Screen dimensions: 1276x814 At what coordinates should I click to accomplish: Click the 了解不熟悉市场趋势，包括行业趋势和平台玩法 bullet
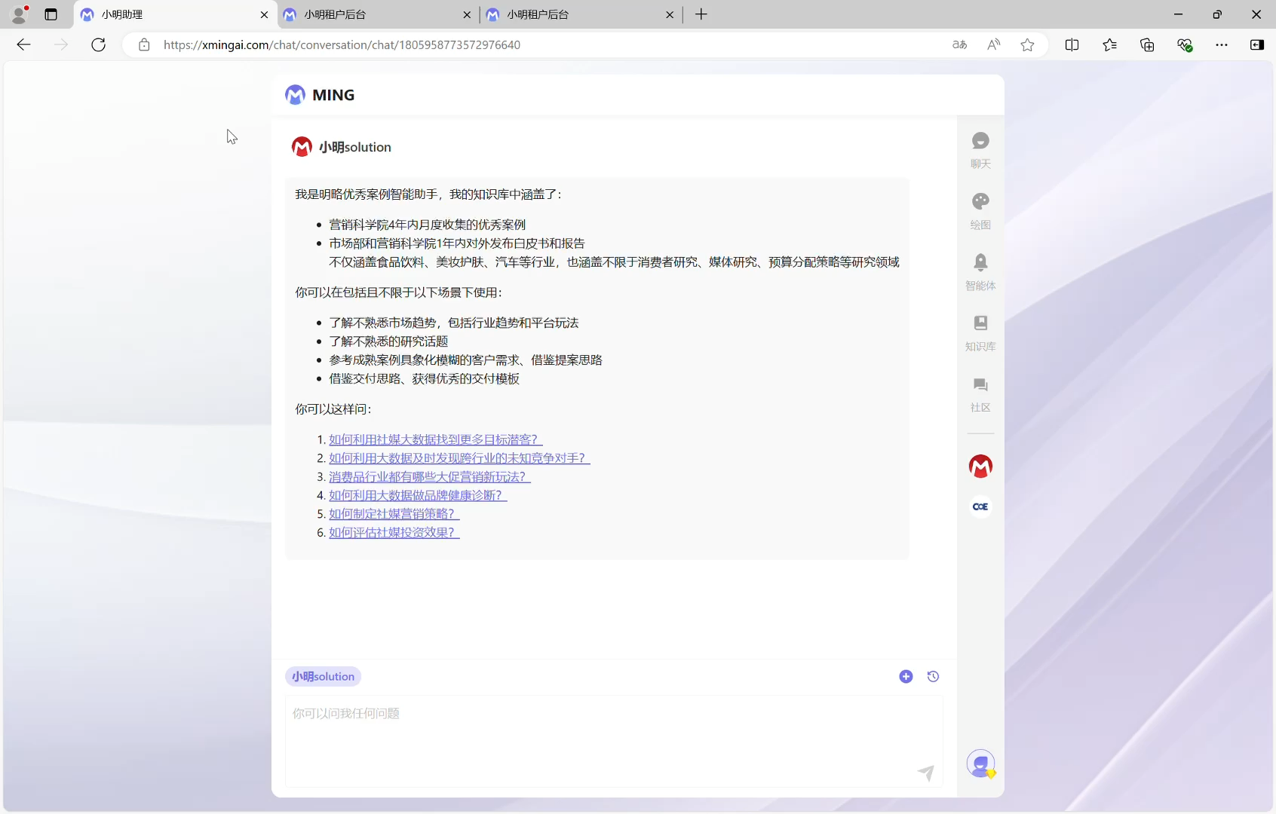[x=453, y=323]
